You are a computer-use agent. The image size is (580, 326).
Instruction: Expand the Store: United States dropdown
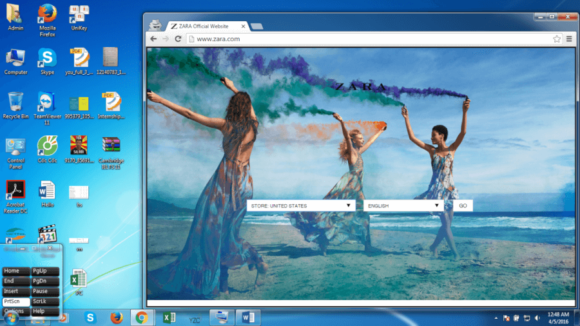tap(301, 206)
